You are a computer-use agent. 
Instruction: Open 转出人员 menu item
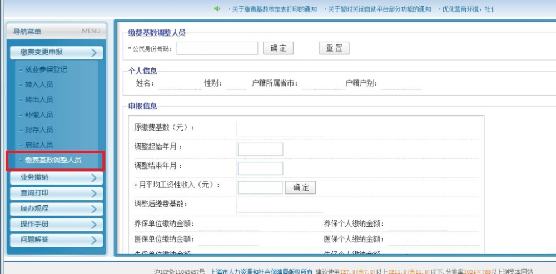tap(39, 99)
